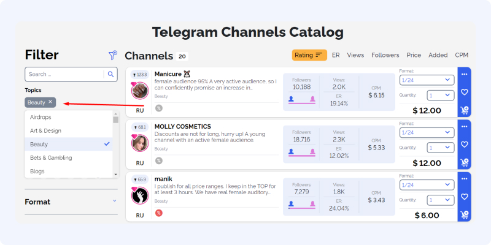Sort channels by Followers
This screenshot has width=491, height=245.
385,55
